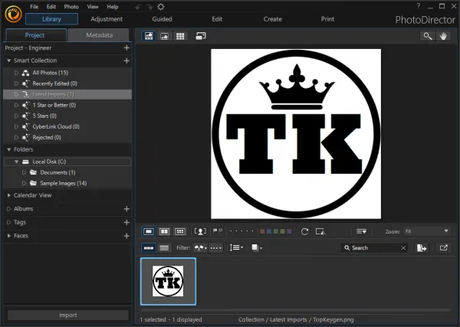
Task: Click the share photo icon
Action: pos(444,248)
